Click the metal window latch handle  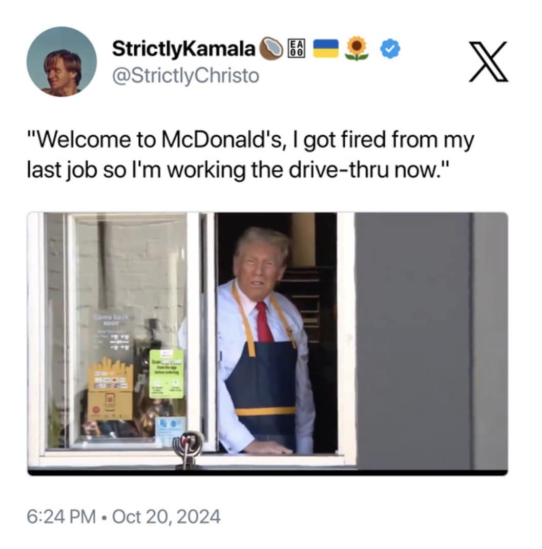(x=190, y=449)
